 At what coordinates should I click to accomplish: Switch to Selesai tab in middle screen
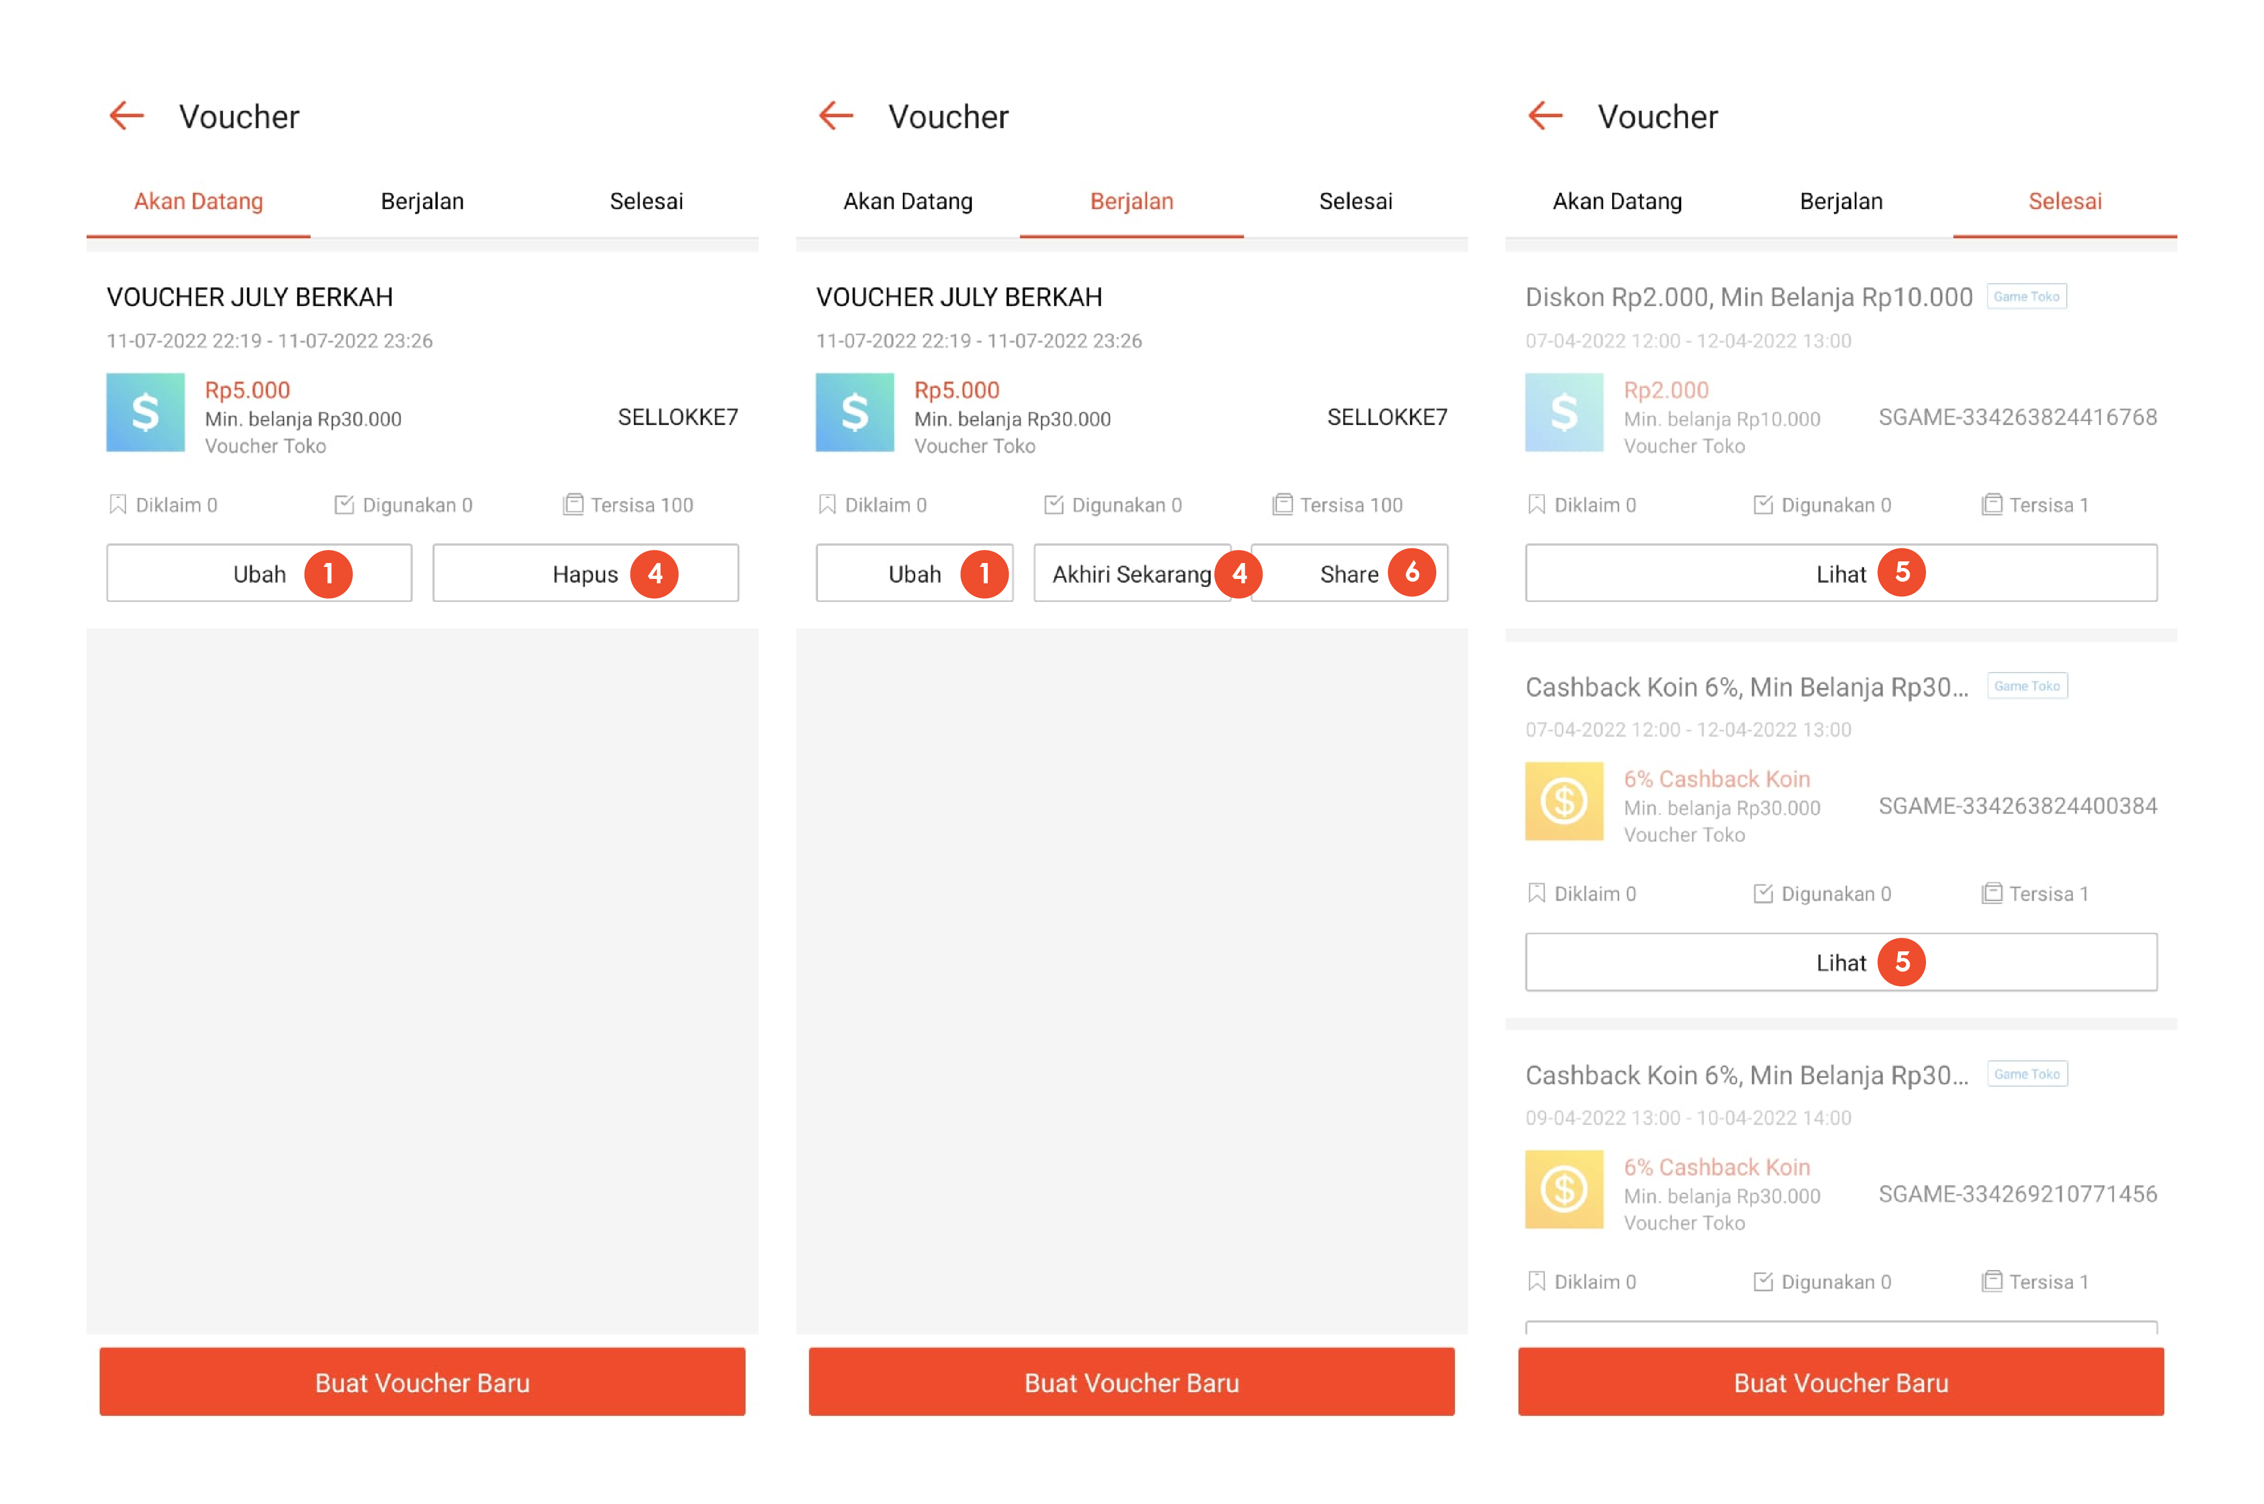pos(1355,202)
